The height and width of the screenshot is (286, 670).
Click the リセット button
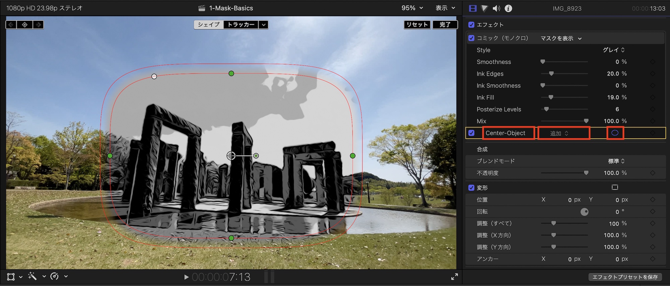click(x=417, y=25)
